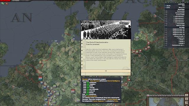Image resolution: width=189 pixels, height=106 pixels.
Task: Click OK in the Czechoslovakia event popup
Action: point(106,71)
